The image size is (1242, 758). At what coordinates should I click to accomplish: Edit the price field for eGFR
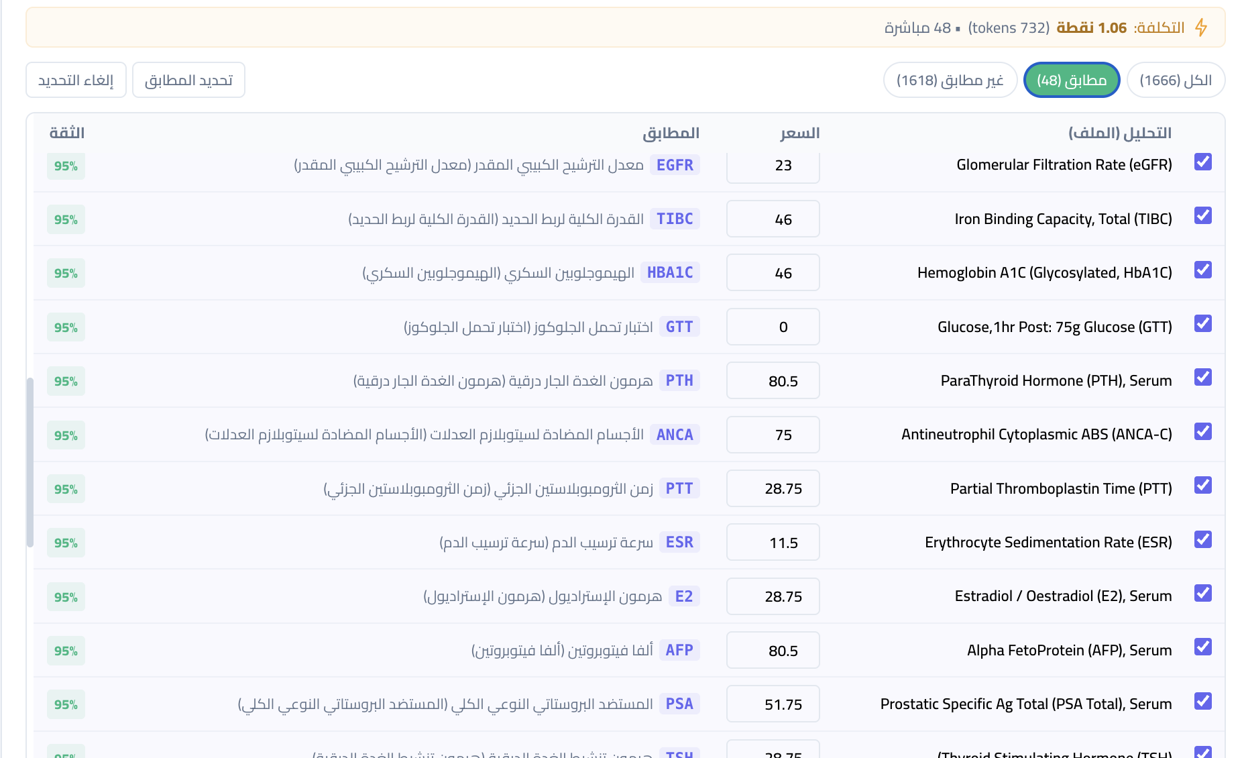click(773, 166)
